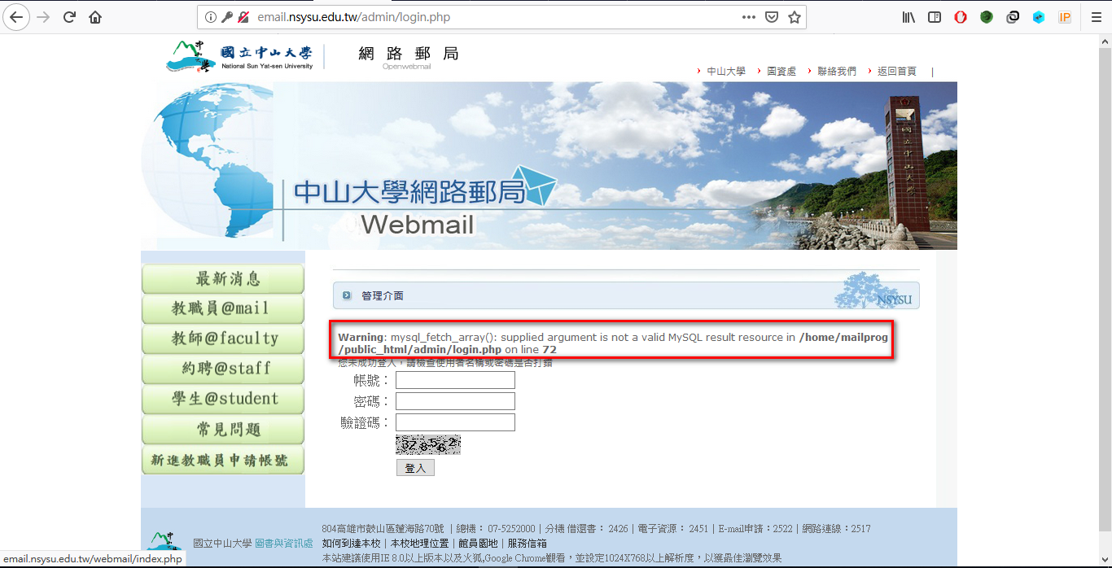
Task: Open the Firefox hamburger menu
Action: click(1096, 17)
